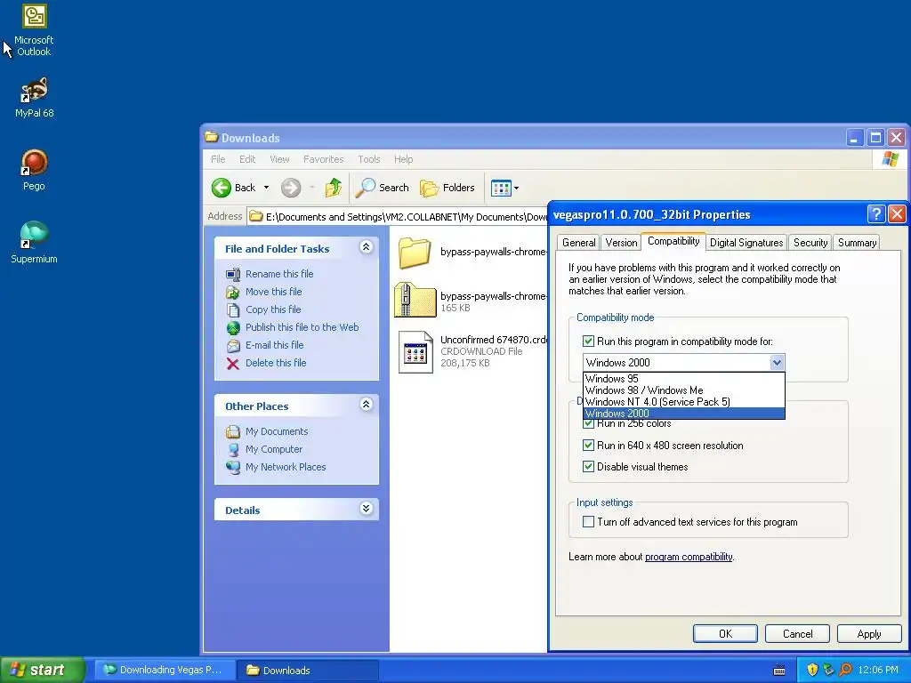
Task: Select the bypass-paywalls-chrome folder icon
Action: (415, 253)
